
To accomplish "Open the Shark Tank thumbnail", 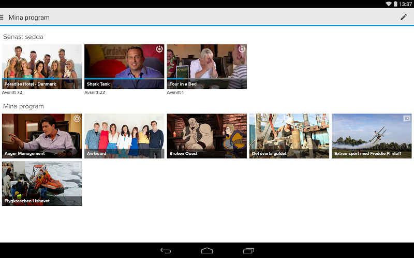I will [x=124, y=67].
